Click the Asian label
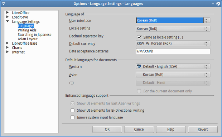This screenshot has width=222, height=137. (73, 75)
